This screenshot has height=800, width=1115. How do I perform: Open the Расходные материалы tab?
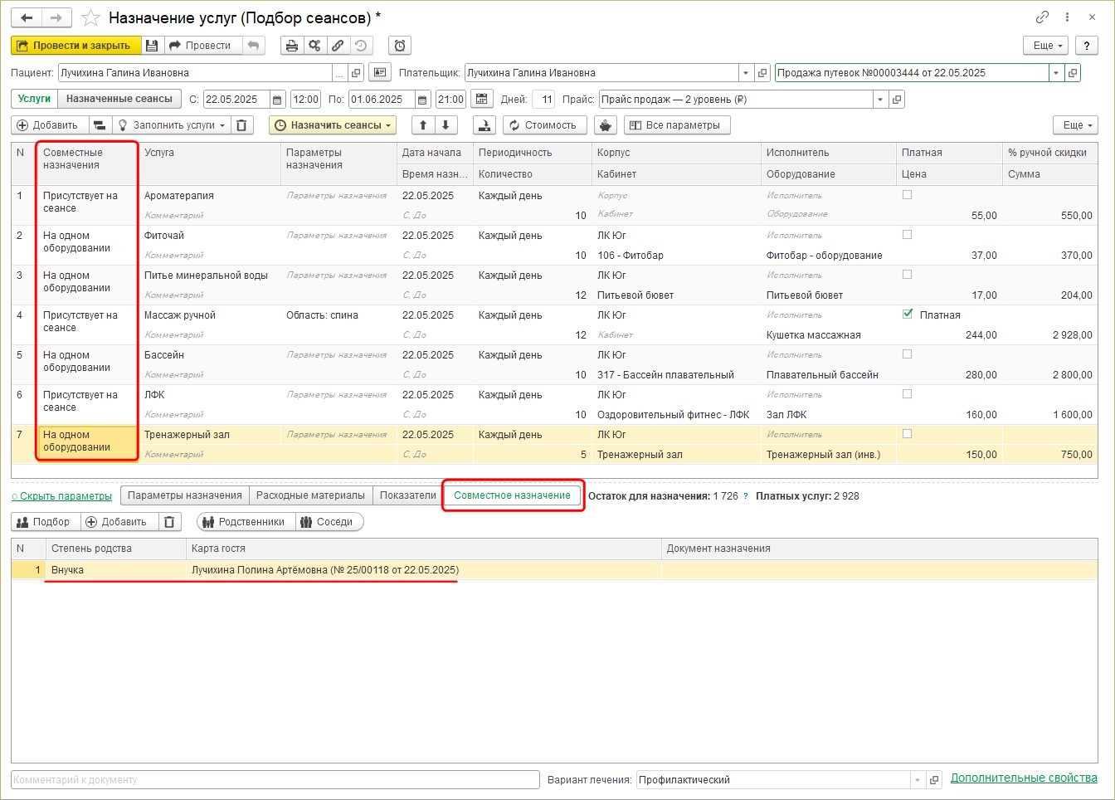[310, 495]
